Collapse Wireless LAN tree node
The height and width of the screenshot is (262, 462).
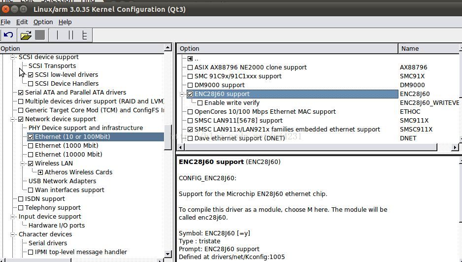pyautogui.click(x=22, y=164)
